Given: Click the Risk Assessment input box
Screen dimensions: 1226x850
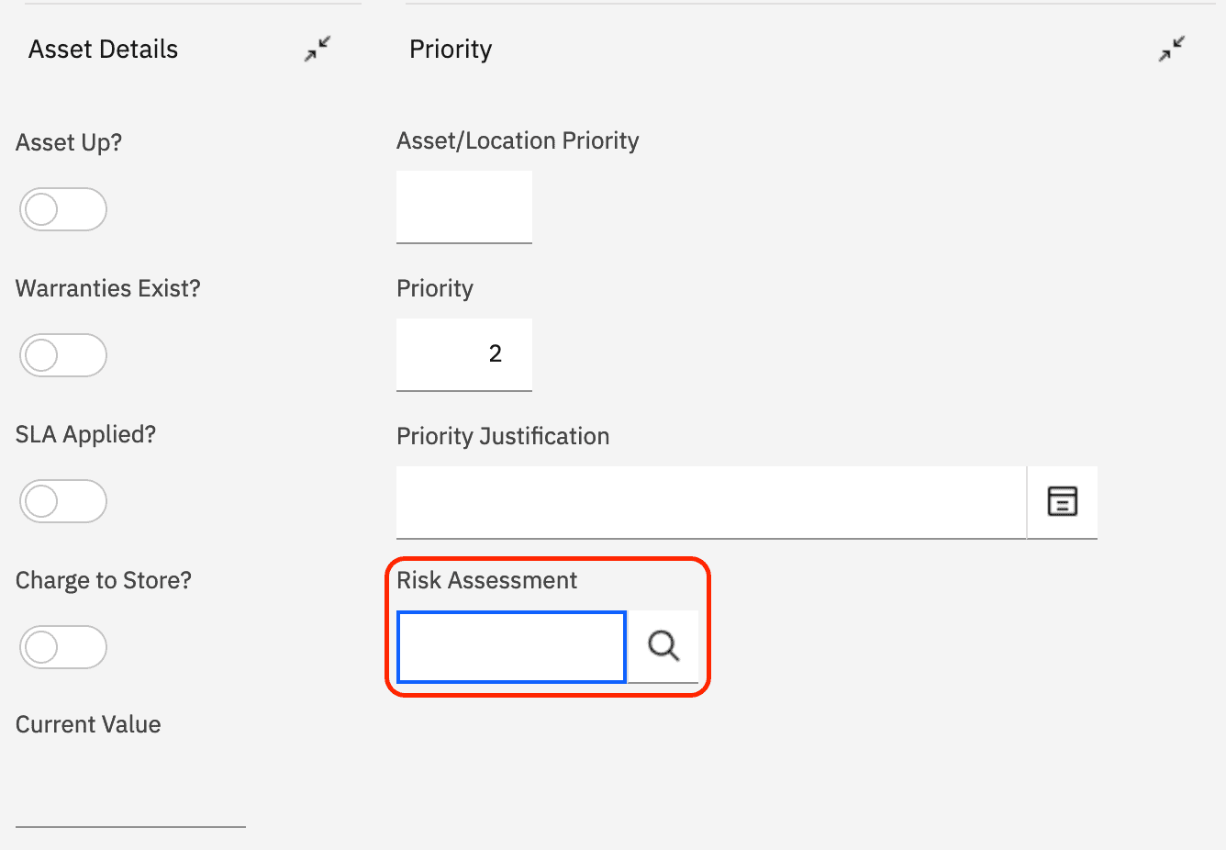Looking at the screenshot, I should point(511,647).
